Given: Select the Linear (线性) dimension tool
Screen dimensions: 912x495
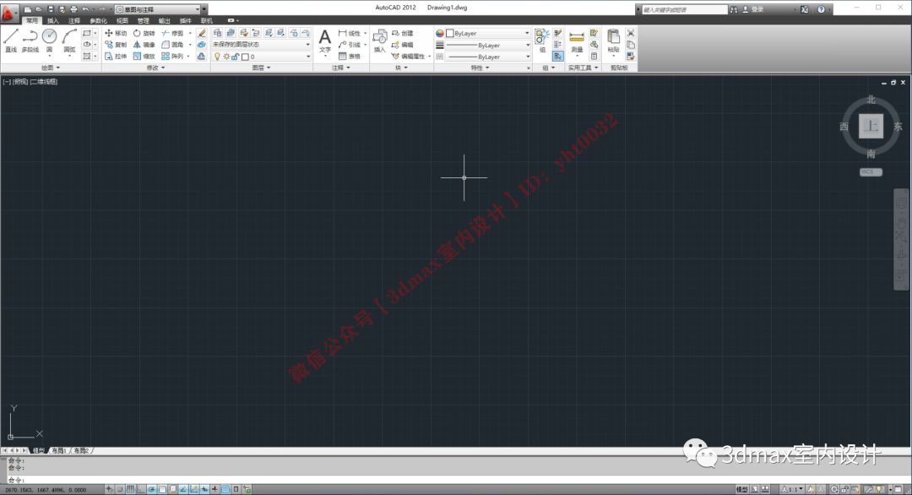Looking at the screenshot, I should (x=350, y=33).
